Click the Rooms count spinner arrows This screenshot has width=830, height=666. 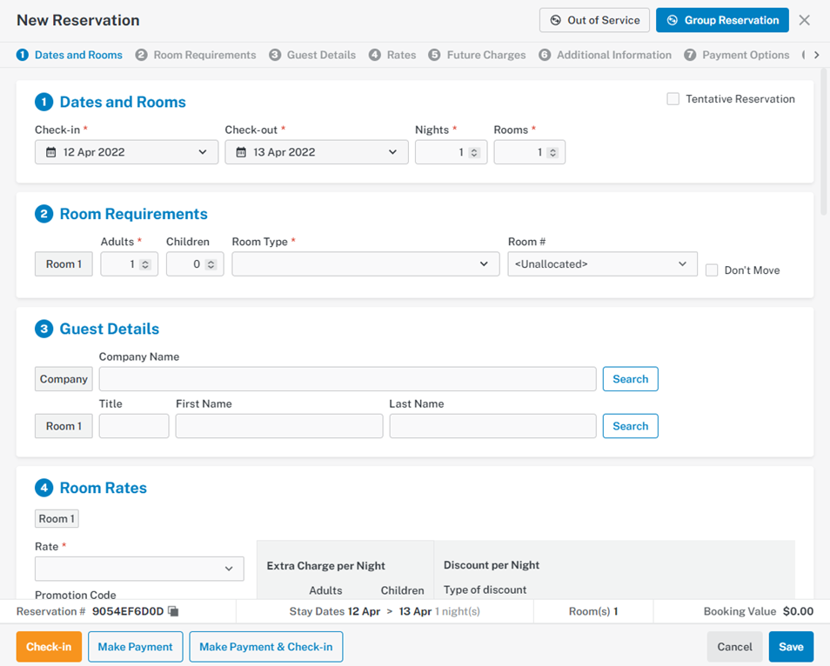point(552,153)
